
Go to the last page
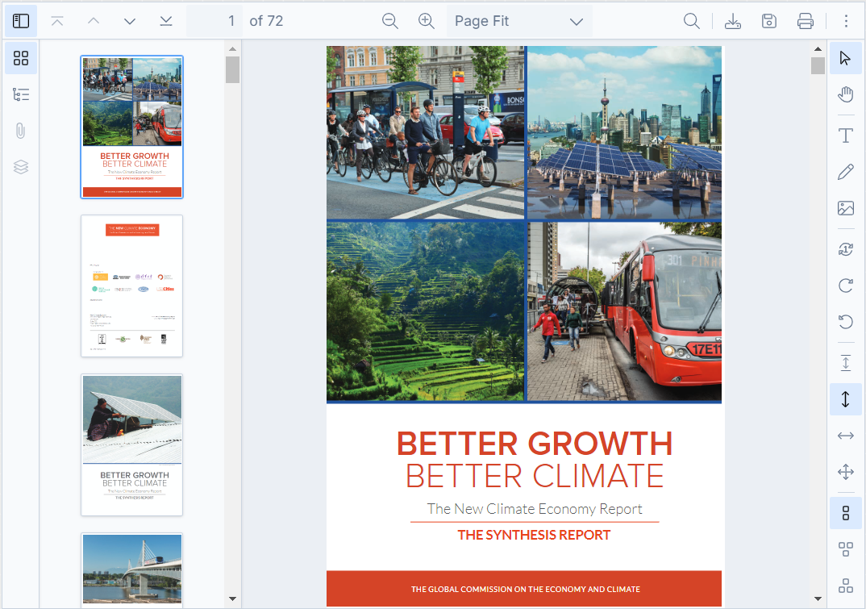tap(166, 21)
